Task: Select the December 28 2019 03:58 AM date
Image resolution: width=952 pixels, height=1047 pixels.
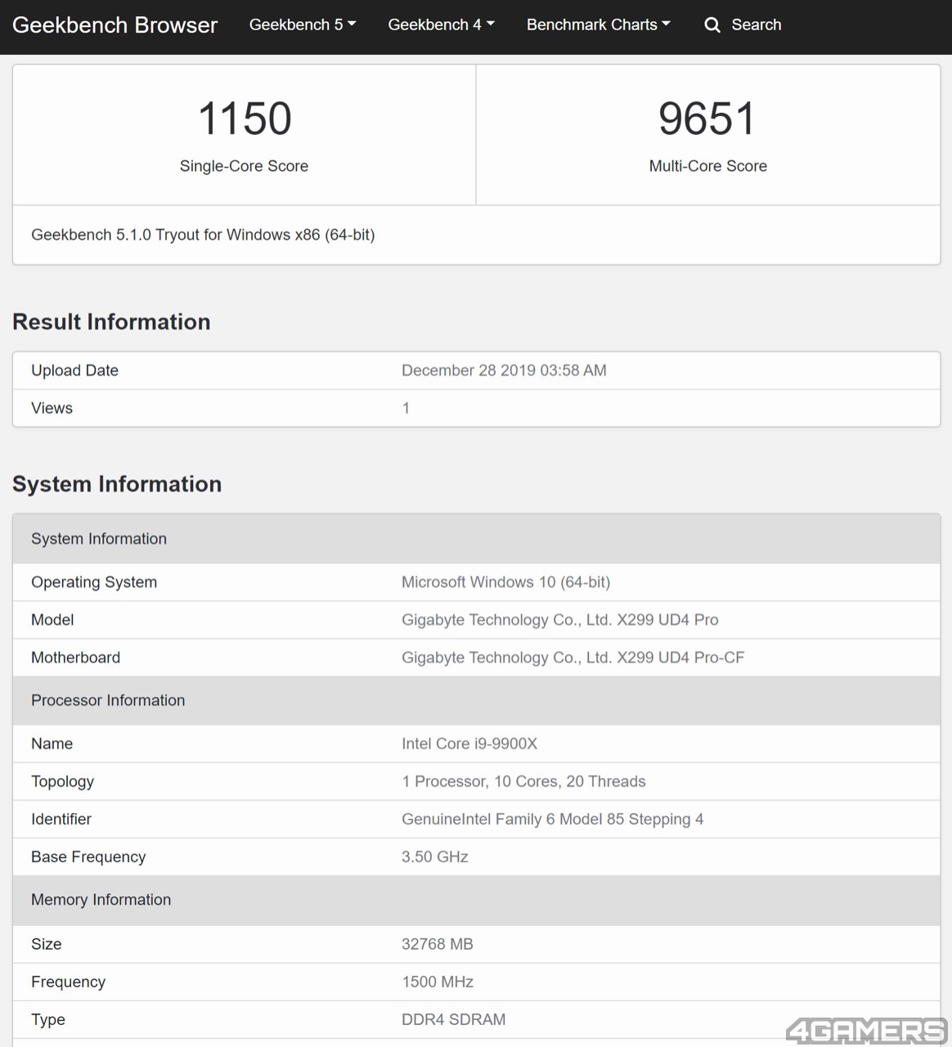Action: coord(504,371)
